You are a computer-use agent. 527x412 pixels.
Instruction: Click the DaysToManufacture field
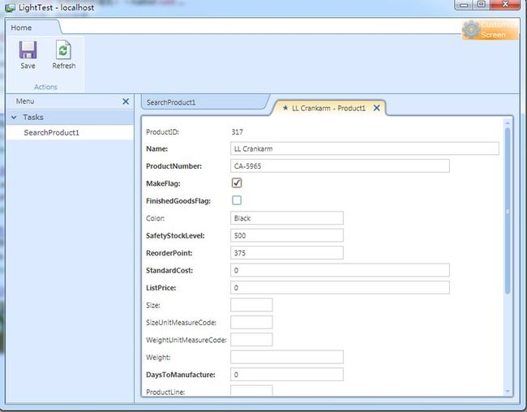coord(287,375)
